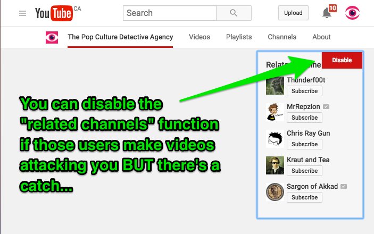Select The Pop Culture Detective Agency tab
The height and width of the screenshot is (234, 374).
click(x=120, y=37)
